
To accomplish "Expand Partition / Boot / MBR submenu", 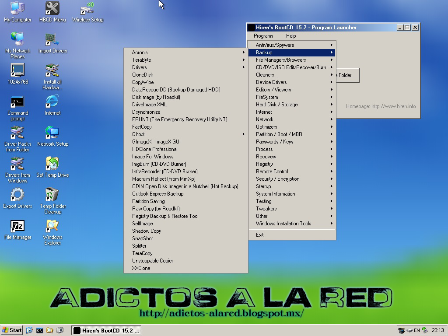I will (x=292, y=134).
